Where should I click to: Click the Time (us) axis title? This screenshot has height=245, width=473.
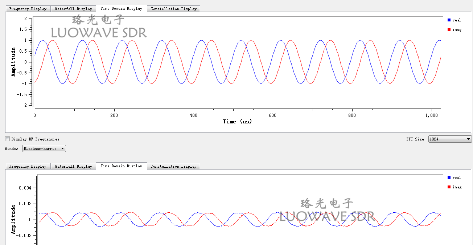[x=237, y=122]
